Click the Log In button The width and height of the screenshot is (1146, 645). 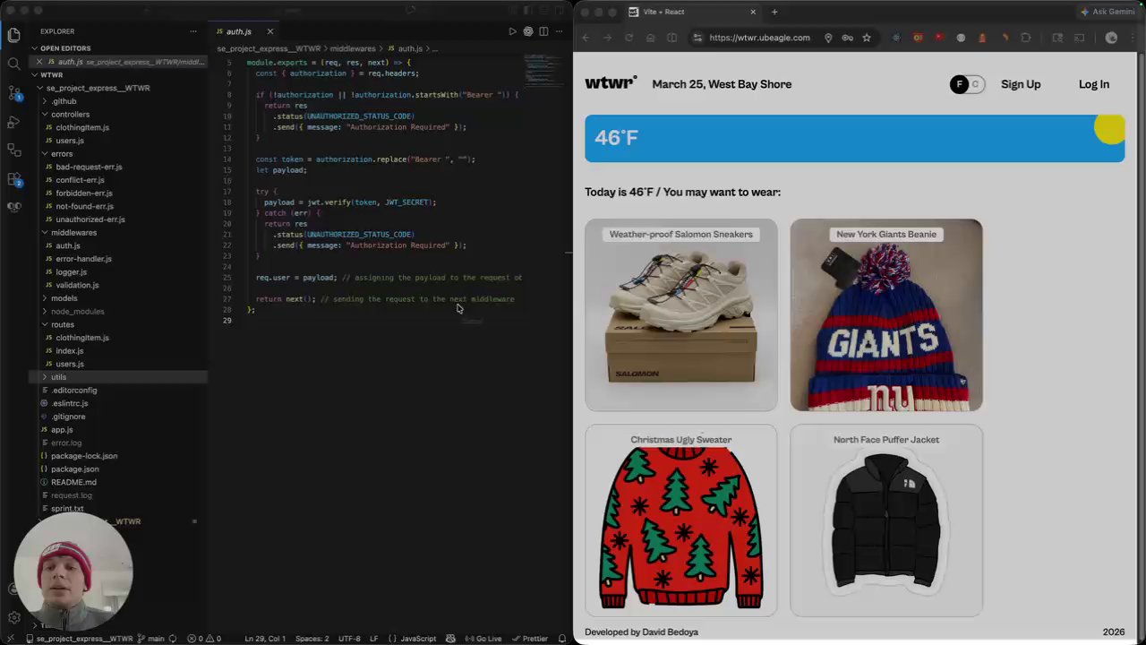[x=1093, y=84]
